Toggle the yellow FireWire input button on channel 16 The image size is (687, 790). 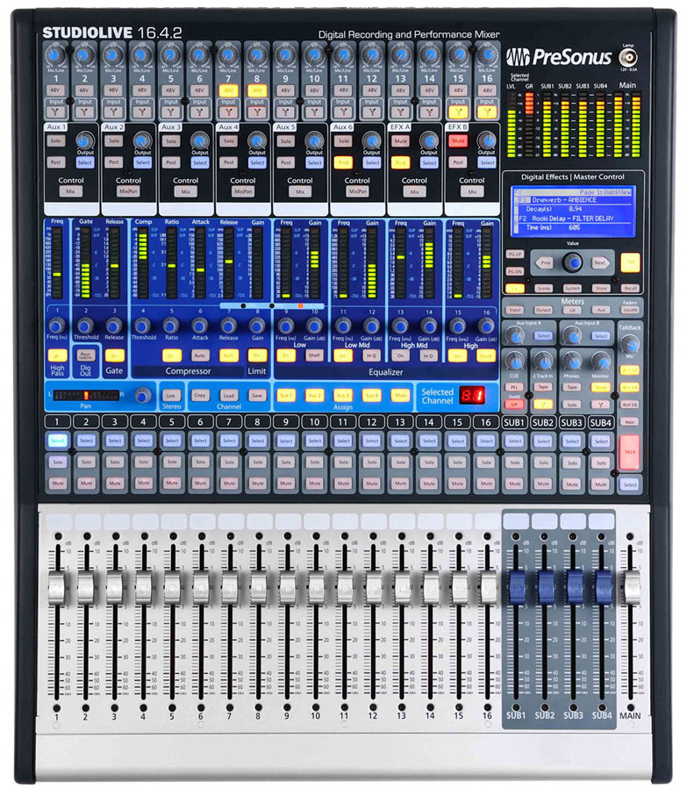click(487, 111)
